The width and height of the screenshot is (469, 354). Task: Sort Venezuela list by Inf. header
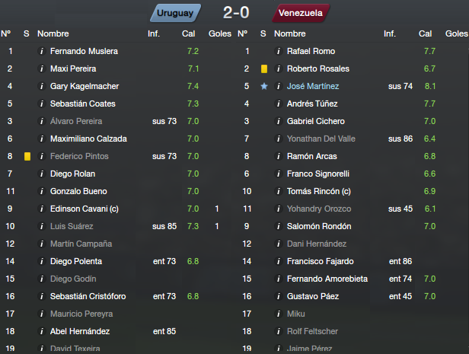(x=390, y=33)
